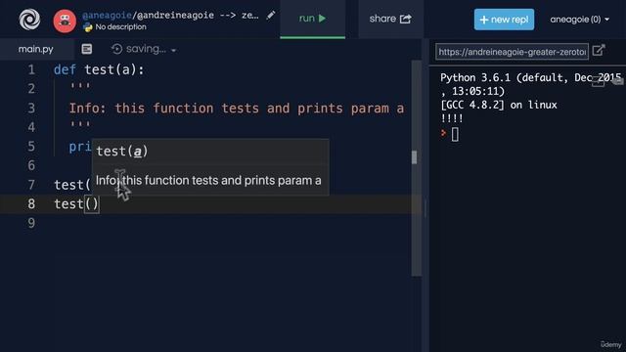Screen dimensions: 626x352
Task: Open the aneagoie (0) account dropdown
Action: (580, 20)
